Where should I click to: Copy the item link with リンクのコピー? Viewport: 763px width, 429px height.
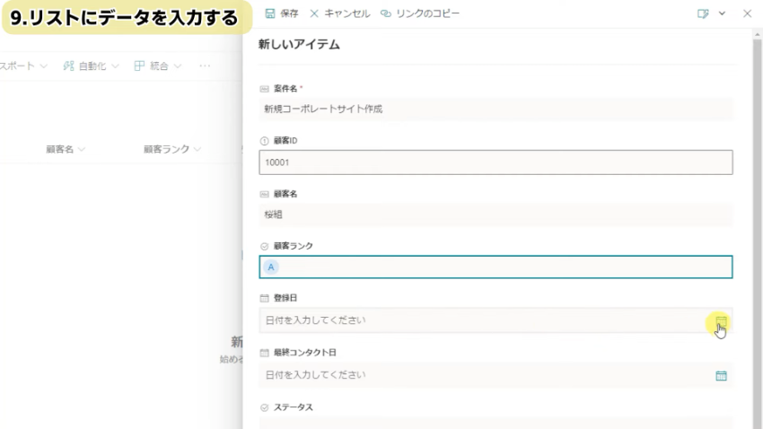419,13
